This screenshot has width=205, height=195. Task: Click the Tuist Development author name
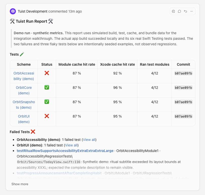(x=32, y=11)
